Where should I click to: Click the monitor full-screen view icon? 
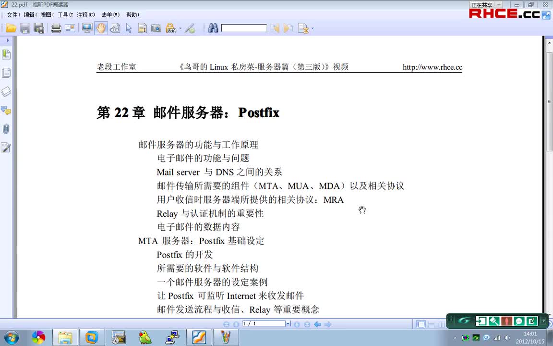(x=87, y=28)
